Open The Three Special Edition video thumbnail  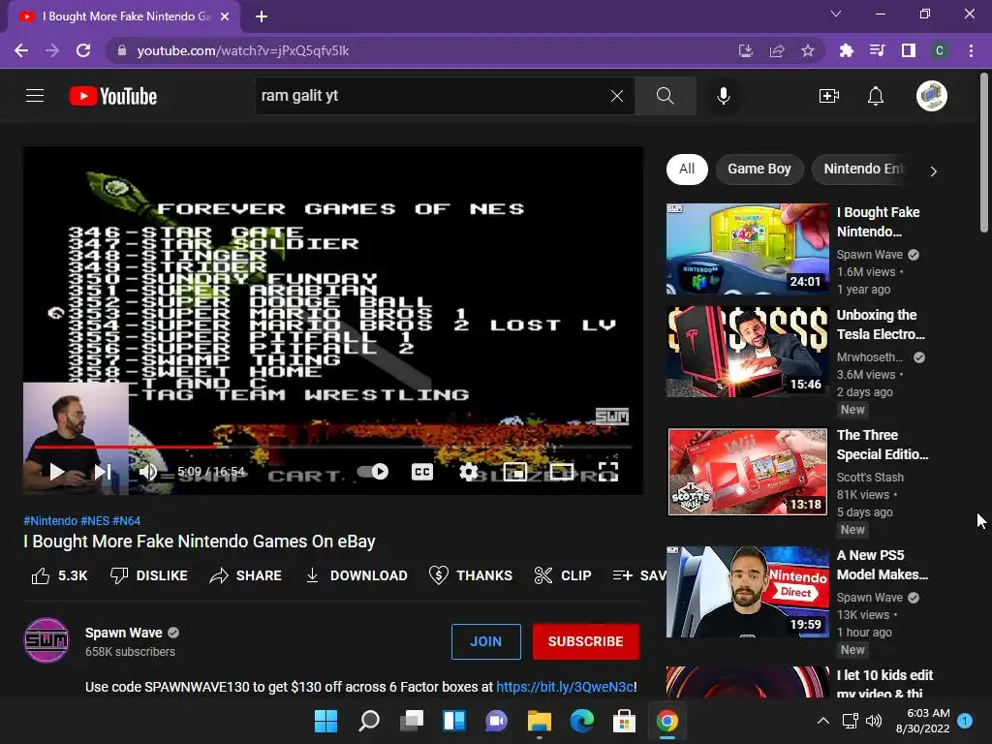point(747,472)
